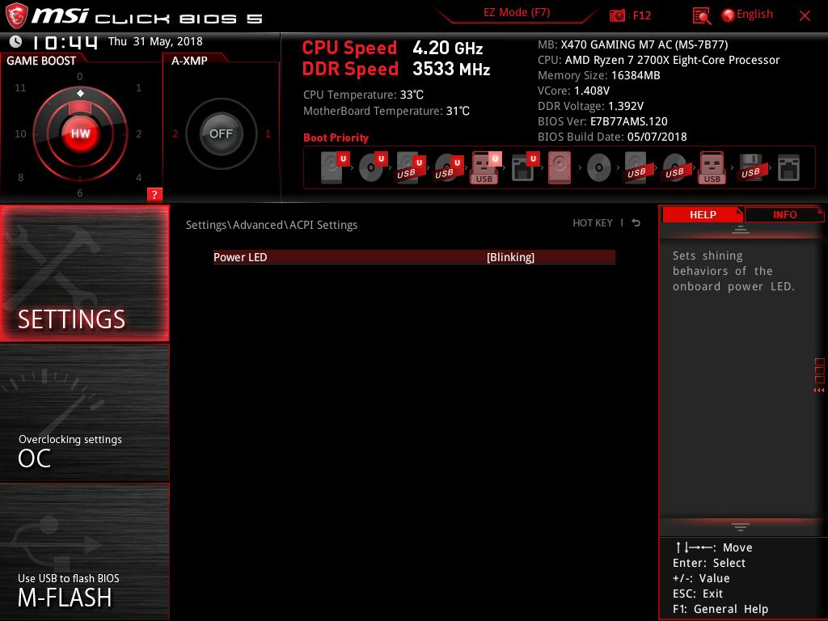Open the OC overclocking settings tile

tap(84, 413)
